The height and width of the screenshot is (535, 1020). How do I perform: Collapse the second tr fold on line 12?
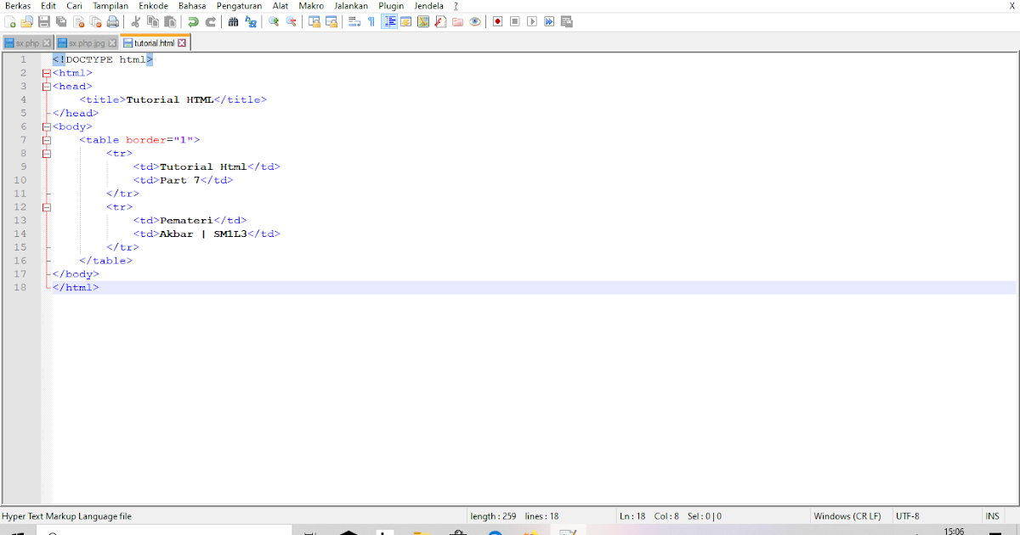click(x=47, y=206)
